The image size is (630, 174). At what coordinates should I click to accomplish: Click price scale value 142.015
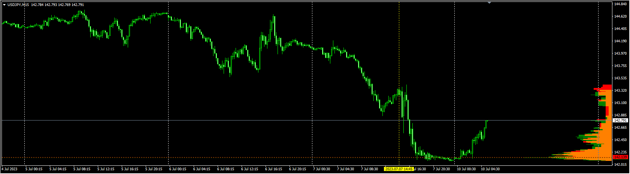pos(621,165)
